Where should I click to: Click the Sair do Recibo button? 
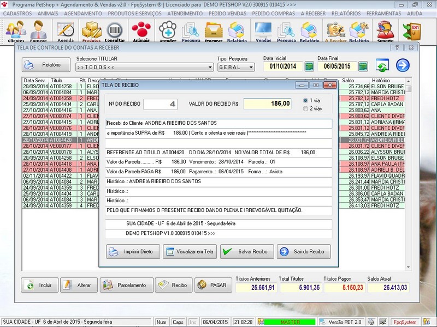304,252
